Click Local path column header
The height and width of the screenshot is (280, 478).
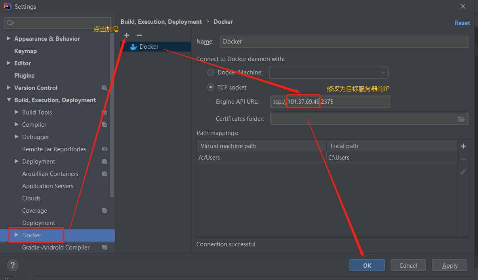(x=392, y=146)
